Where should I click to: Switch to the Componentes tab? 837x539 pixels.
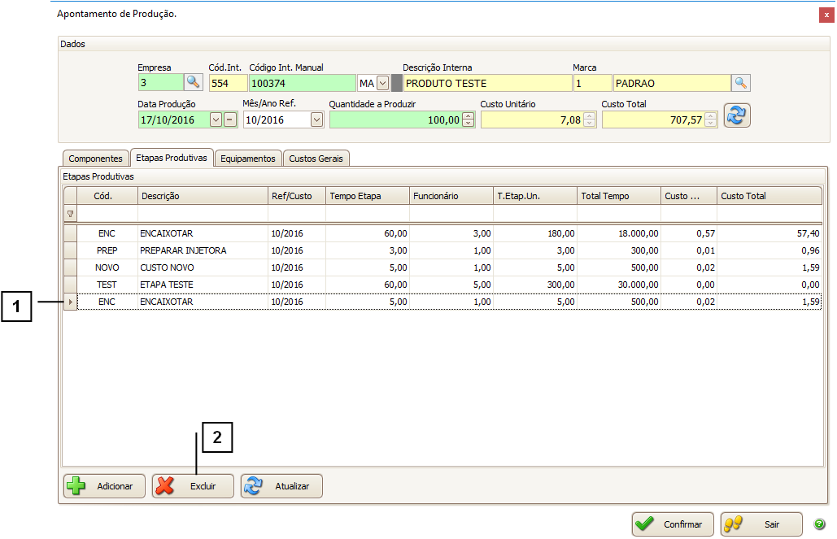pos(95,159)
